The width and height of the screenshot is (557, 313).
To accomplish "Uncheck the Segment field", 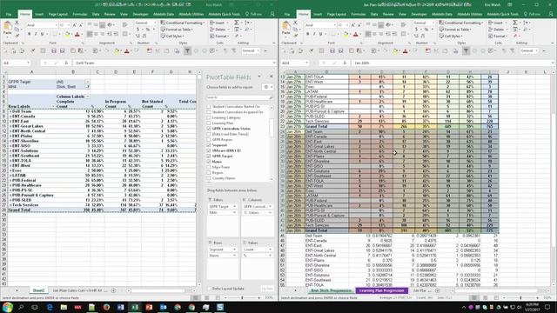I will [209, 145].
